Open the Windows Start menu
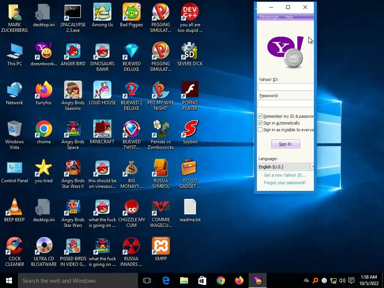Screen dimensions: 384x288 (9, 280)
